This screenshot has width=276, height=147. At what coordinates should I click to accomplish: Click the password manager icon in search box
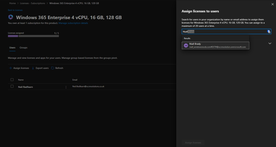tap(268, 31)
